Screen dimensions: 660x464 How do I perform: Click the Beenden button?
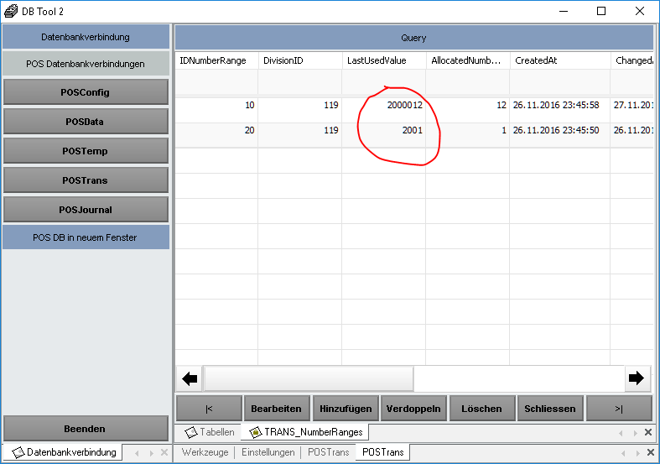pos(86,429)
